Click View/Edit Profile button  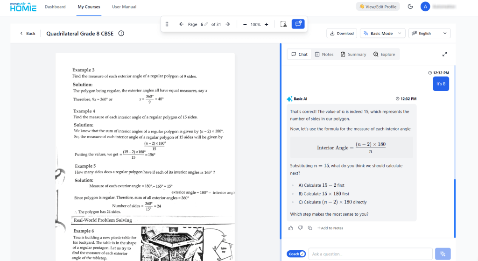pyautogui.click(x=378, y=7)
